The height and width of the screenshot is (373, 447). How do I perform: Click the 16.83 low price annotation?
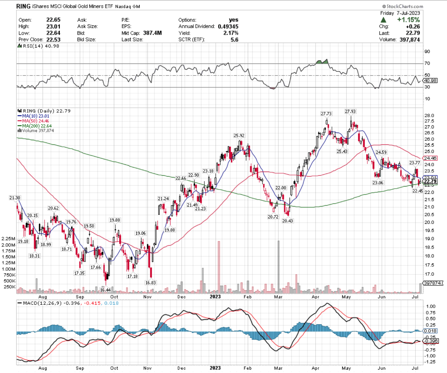pyautogui.click(x=151, y=282)
